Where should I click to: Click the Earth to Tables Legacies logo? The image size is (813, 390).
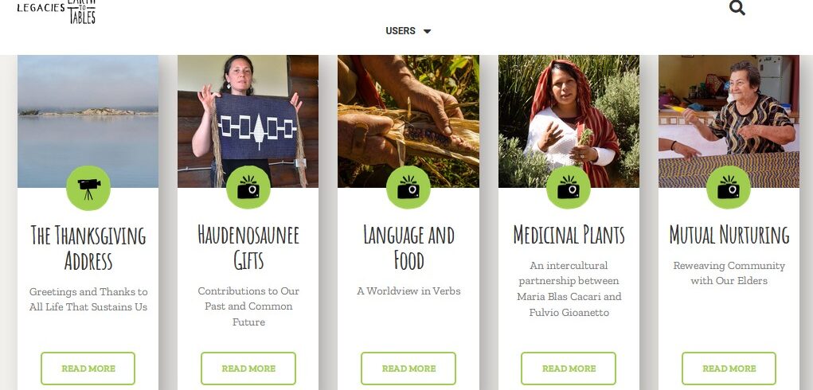point(57,11)
